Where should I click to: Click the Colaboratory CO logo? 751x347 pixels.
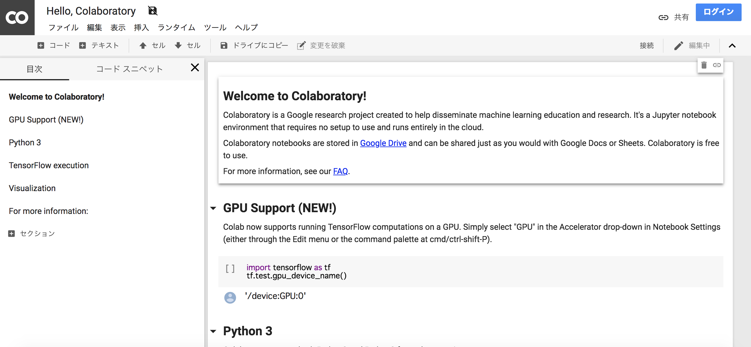pos(17,18)
